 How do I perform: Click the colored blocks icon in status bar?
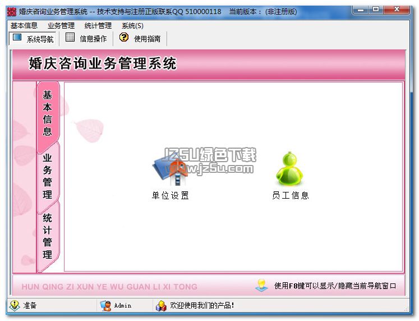(x=161, y=306)
